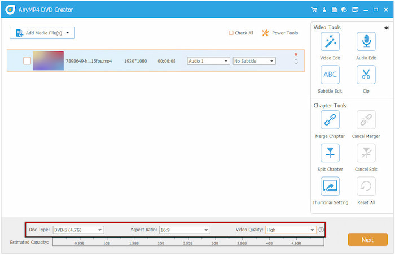
Task: Click the Merge Chapter icon
Action: click(330, 120)
